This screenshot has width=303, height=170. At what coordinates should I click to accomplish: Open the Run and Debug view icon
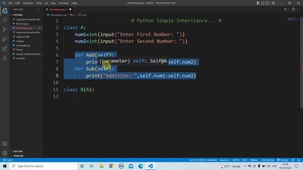pyautogui.click(x=5, y=39)
